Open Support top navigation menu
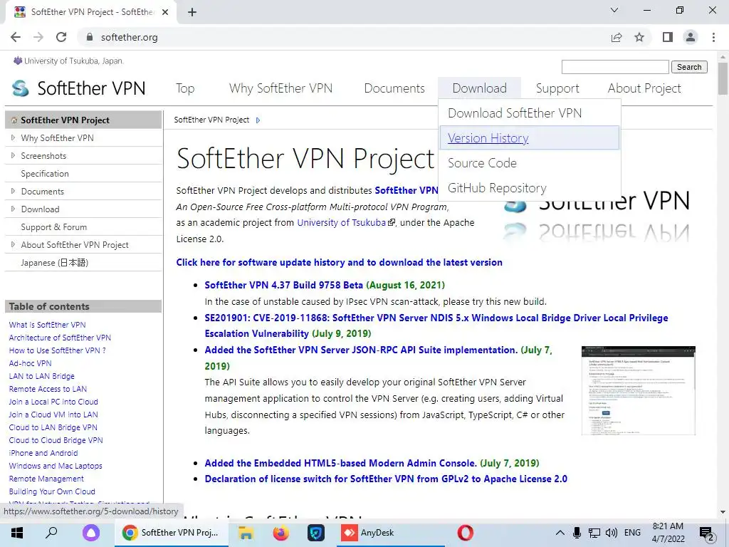This screenshot has height=547, width=729. pyautogui.click(x=557, y=88)
